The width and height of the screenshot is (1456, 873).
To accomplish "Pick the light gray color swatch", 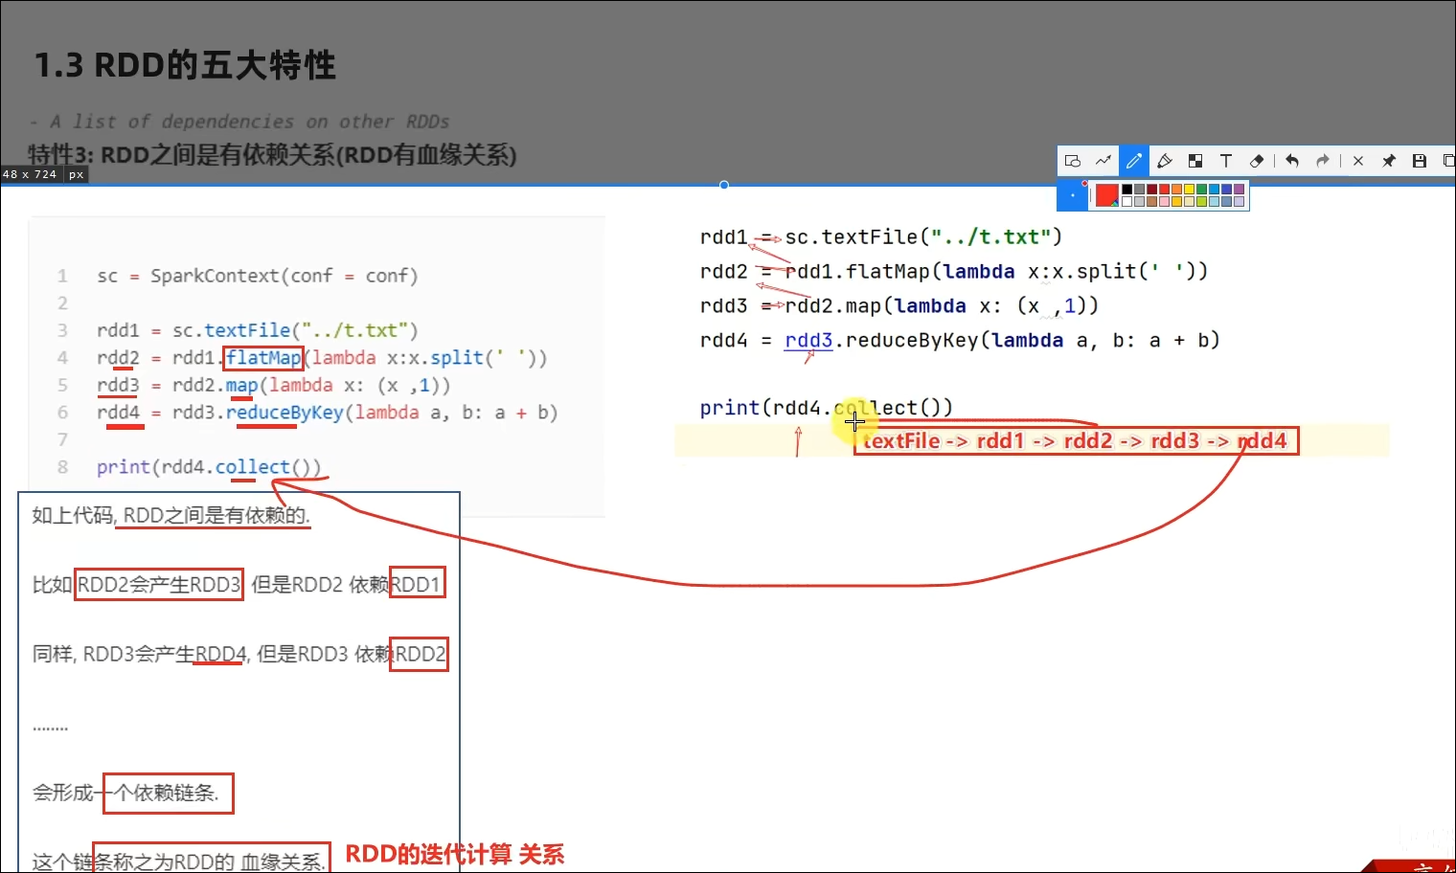I will 1139,202.
